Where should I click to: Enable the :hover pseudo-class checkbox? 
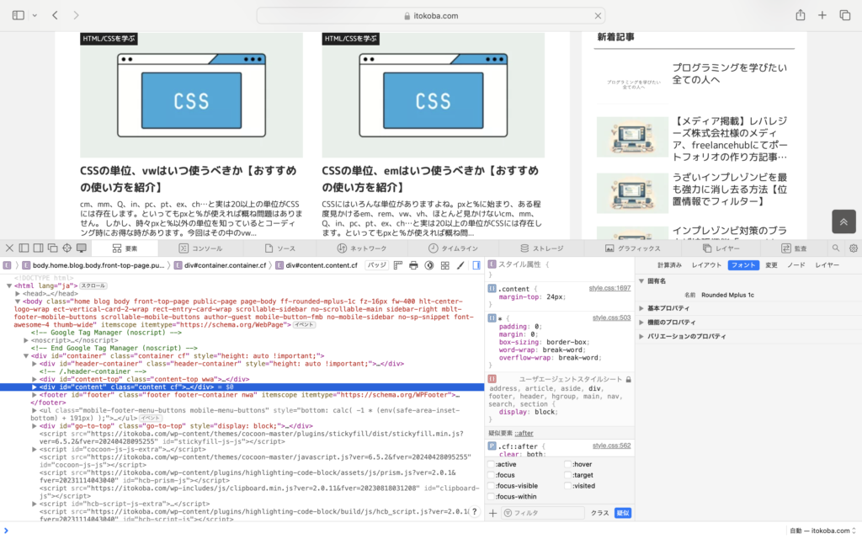coord(568,465)
